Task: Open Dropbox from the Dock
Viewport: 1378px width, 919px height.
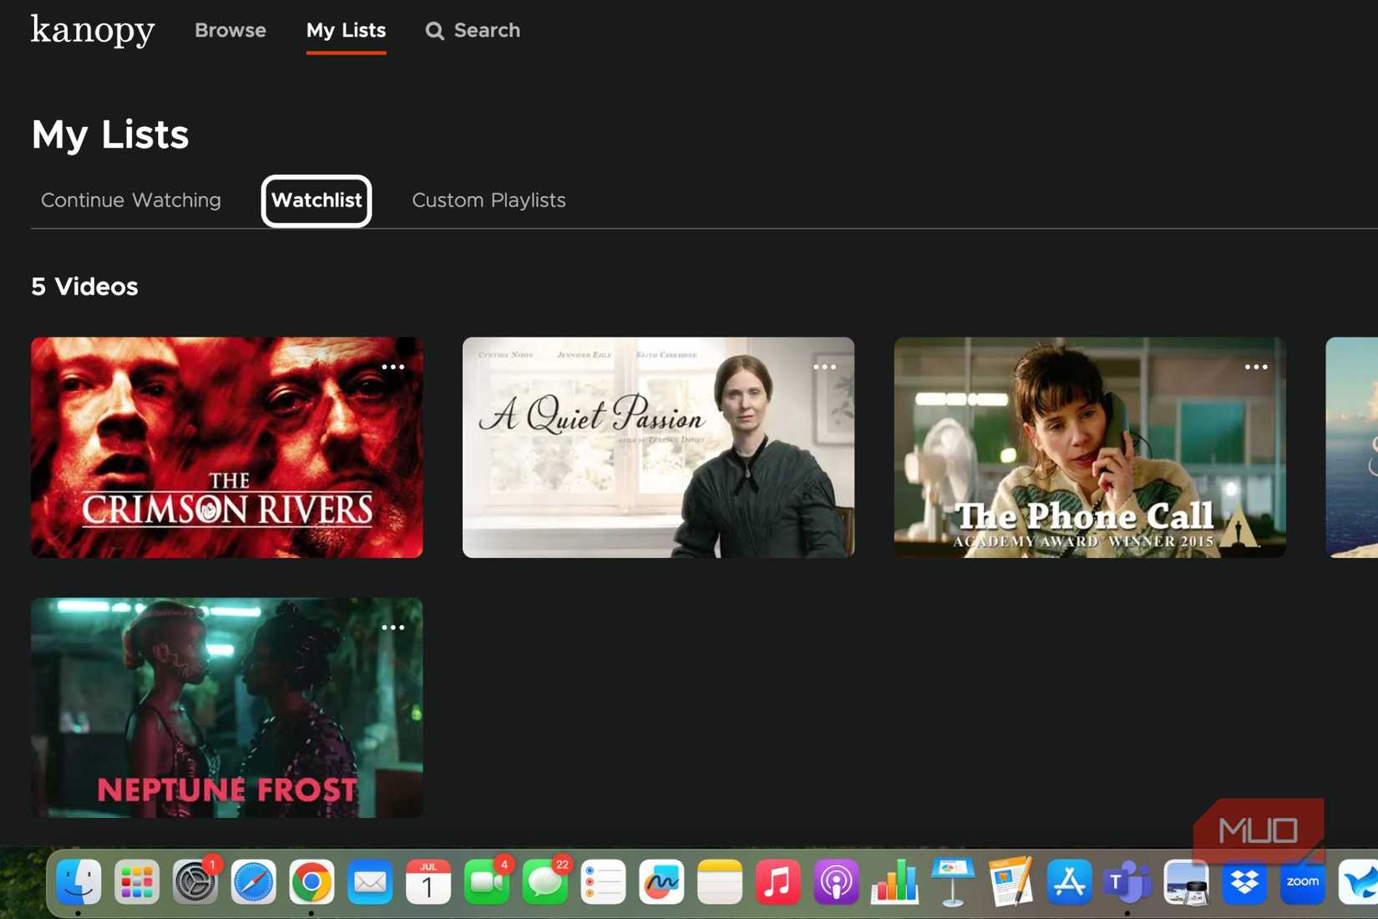Action: 1244,882
